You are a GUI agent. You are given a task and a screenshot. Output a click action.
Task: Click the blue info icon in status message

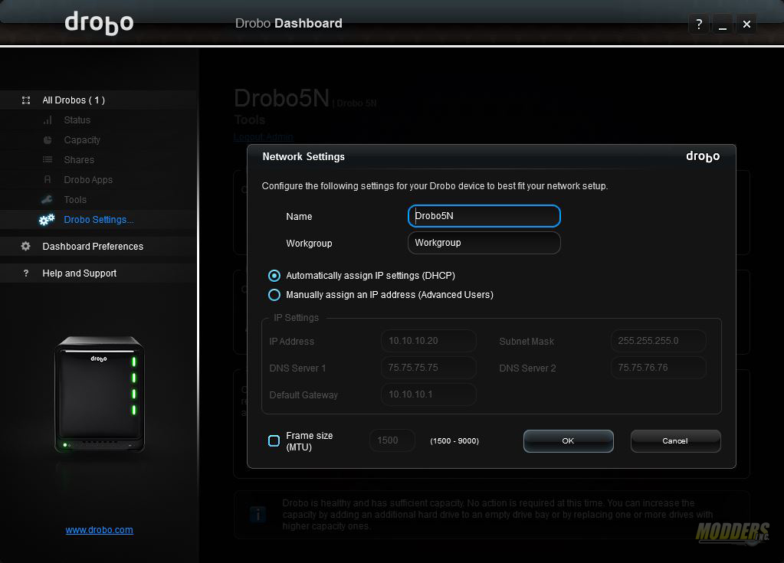pyautogui.click(x=258, y=514)
